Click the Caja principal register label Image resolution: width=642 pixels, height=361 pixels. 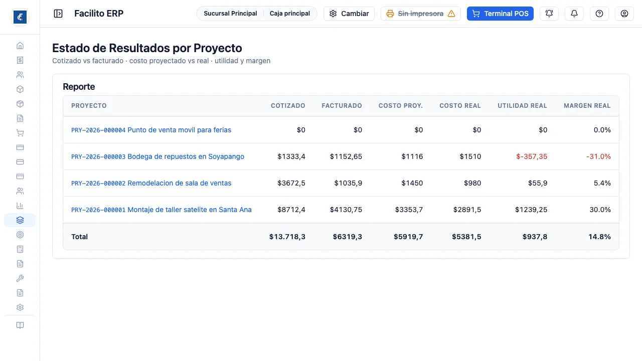290,14
